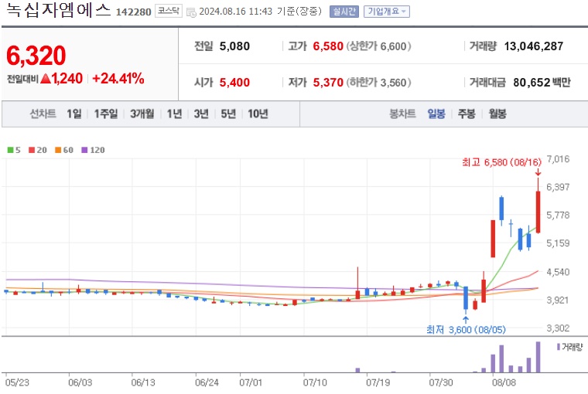The width and height of the screenshot is (588, 394).
Task: Switch to 월봉 monthly candle chart
Action: [497, 114]
